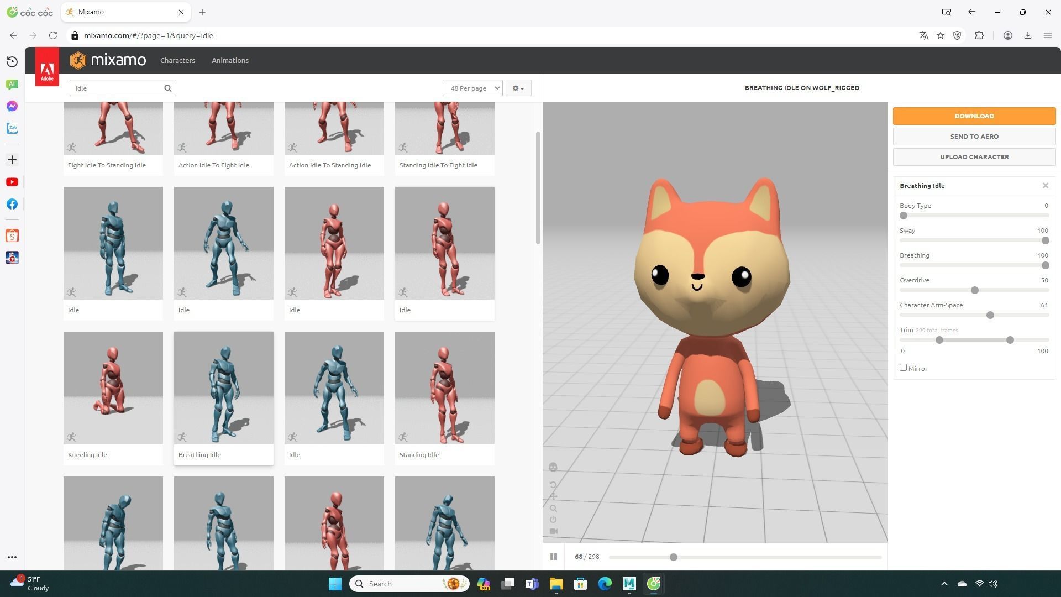Click the camera follow video icon
1061x597 pixels.
553,531
